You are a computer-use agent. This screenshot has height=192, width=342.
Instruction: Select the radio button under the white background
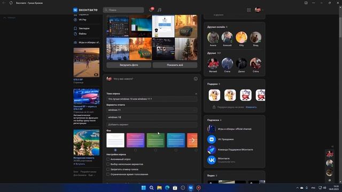tap(115, 150)
